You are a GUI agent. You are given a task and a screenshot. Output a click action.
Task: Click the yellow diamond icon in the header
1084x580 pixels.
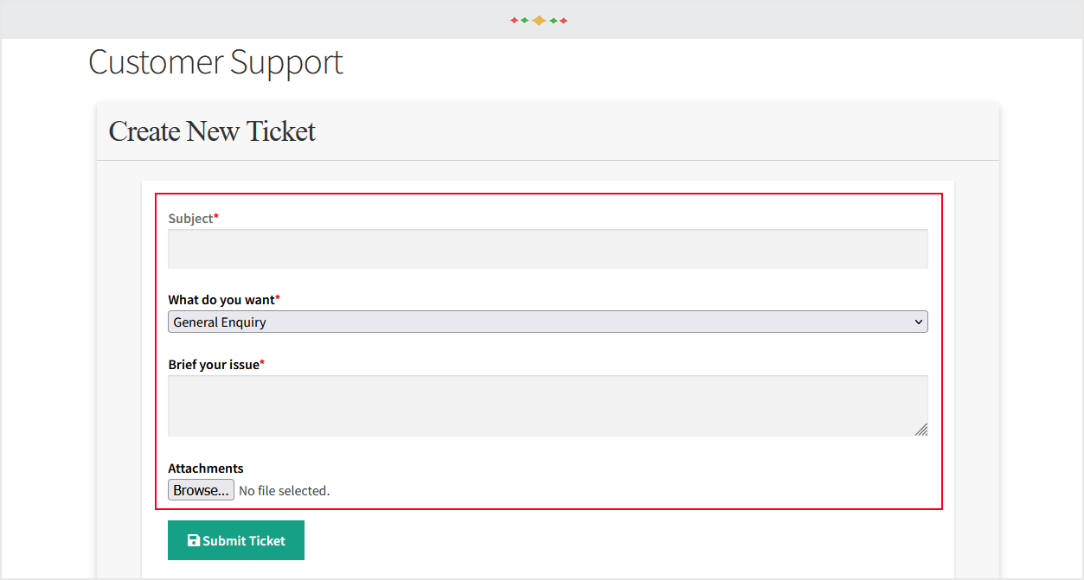click(x=539, y=20)
